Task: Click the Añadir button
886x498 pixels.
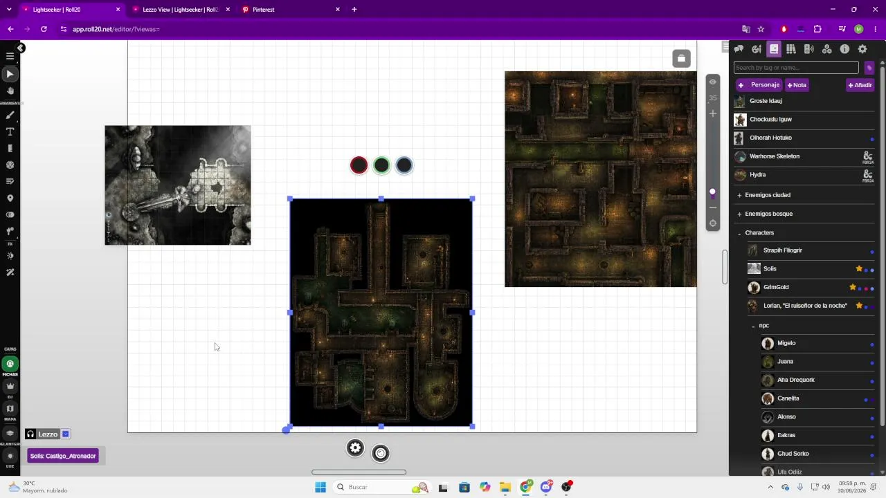Action: pos(860,85)
